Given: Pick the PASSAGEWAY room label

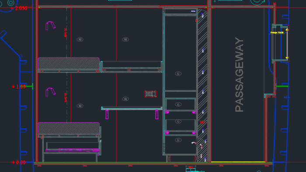Looking at the screenshot, I should point(240,75).
